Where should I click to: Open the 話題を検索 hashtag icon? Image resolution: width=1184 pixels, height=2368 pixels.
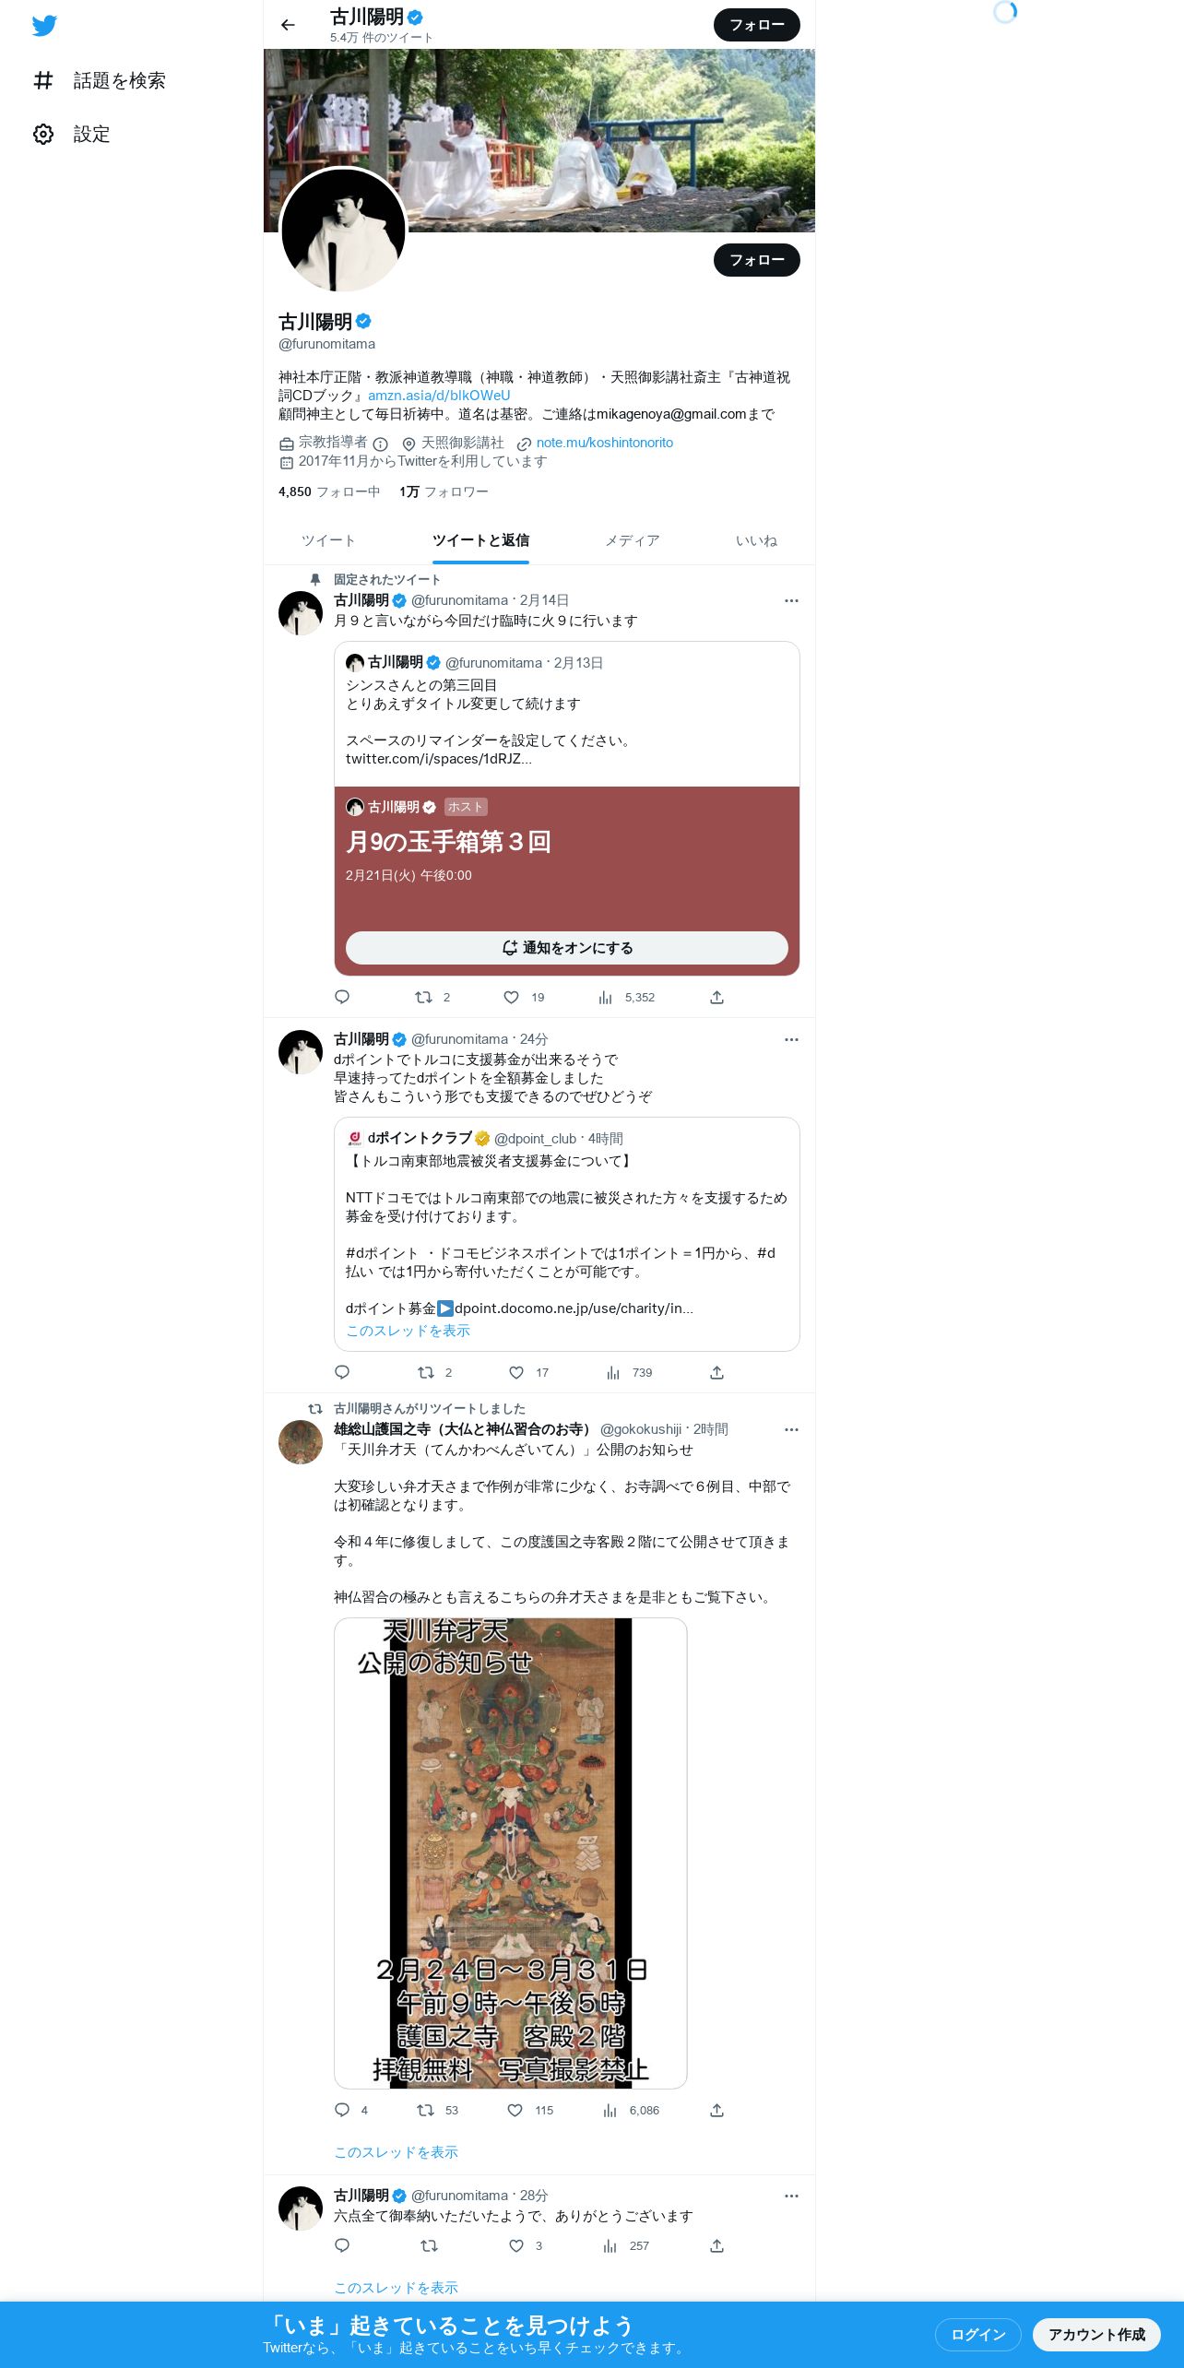(43, 81)
